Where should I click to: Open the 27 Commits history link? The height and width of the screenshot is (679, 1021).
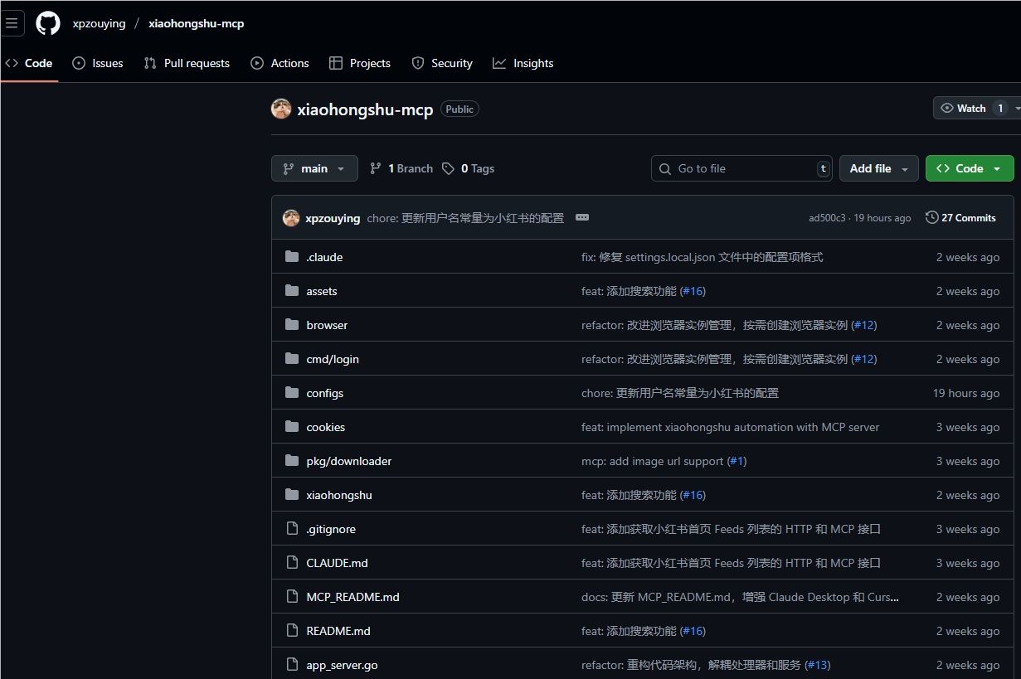coord(960,217)
